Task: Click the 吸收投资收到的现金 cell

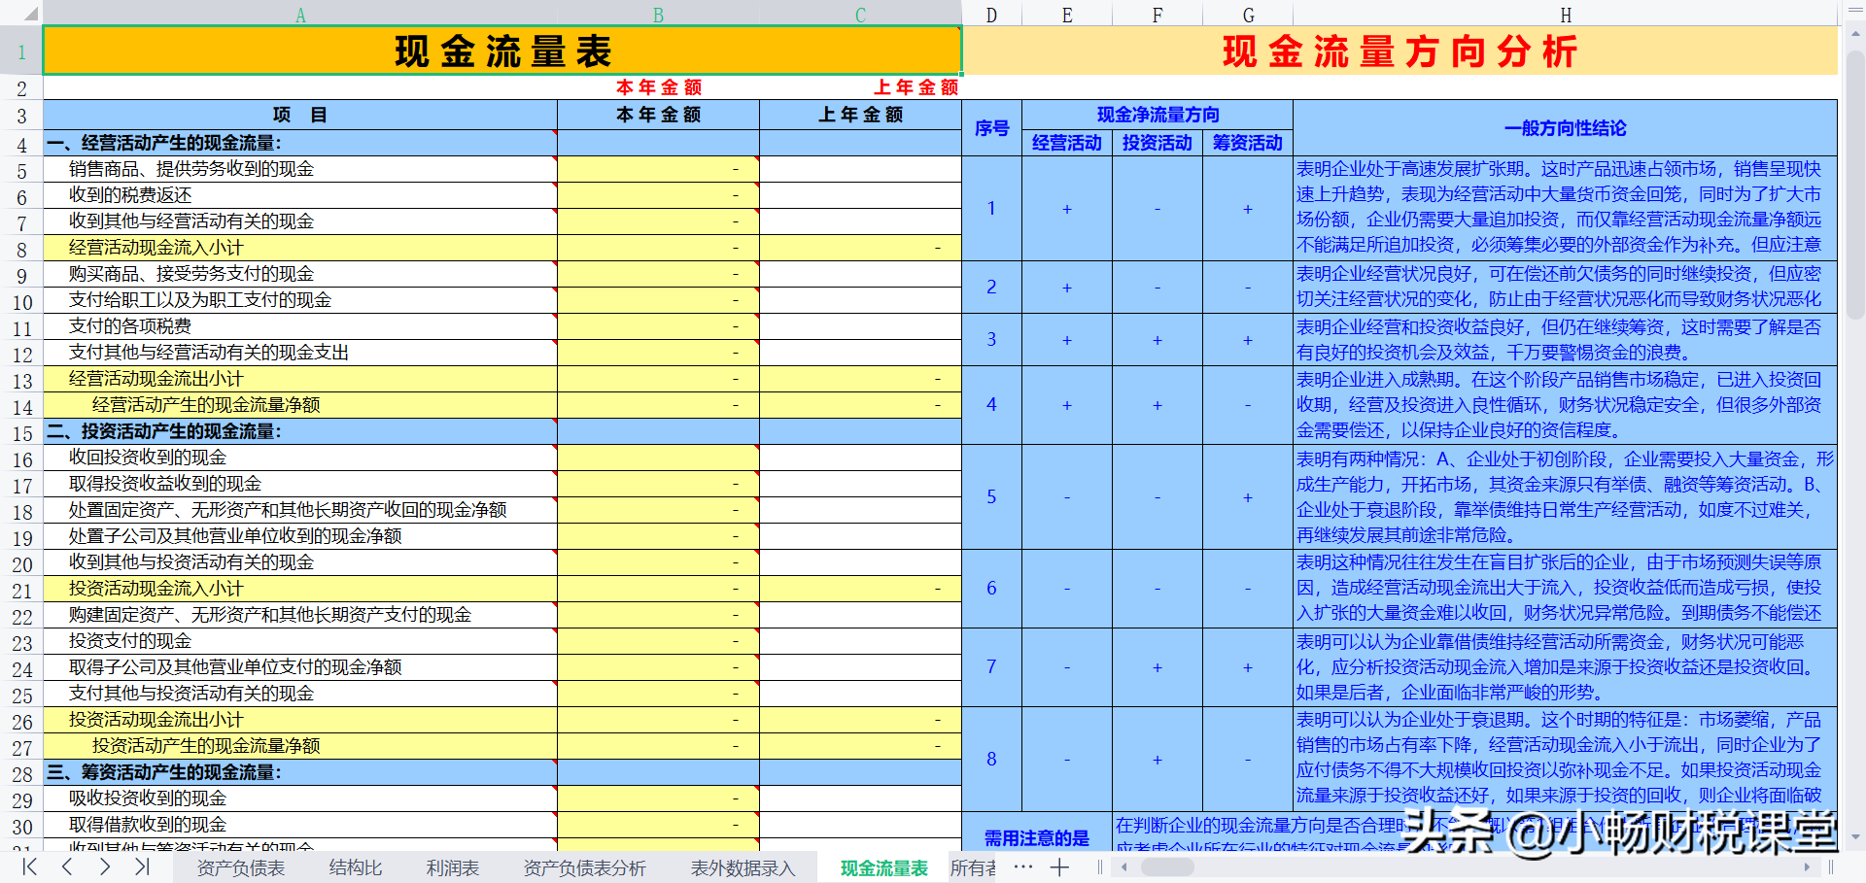Action: tap(300, 798)
